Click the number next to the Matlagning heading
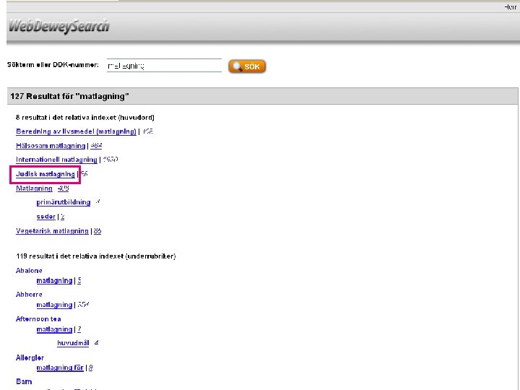Image resolution: width=520 pixels, height=390 pixels. (63, 188)
